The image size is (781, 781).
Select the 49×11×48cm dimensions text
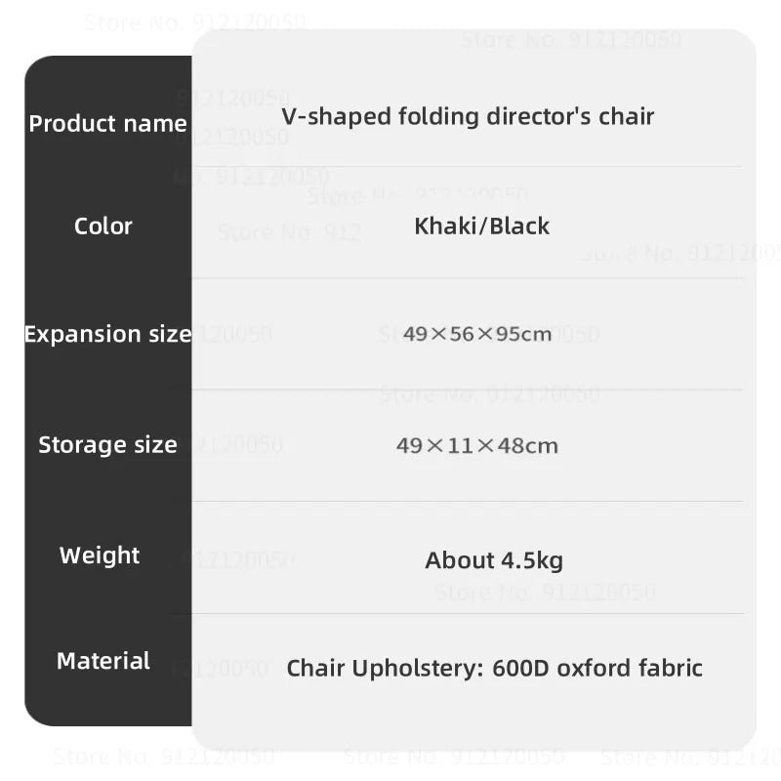tap(477, 446)
